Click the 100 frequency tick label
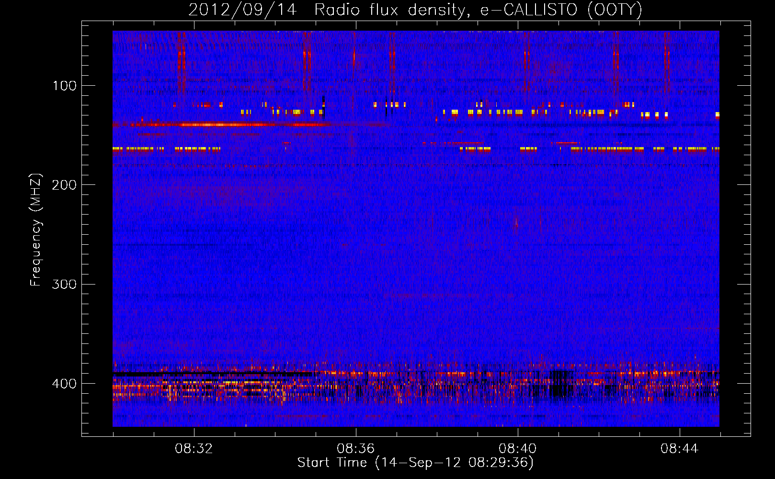775x479 pixels. (65, 86)
